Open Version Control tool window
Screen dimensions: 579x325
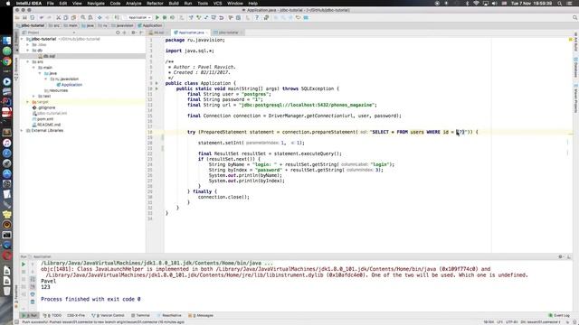pos(109,315)
